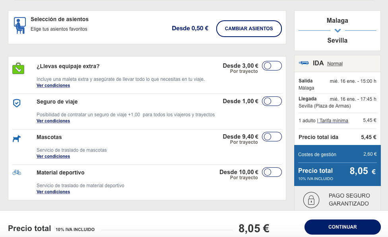388x237 pixels.
Task: Turn on travel insurance toggle
Action: coord(272,101)
